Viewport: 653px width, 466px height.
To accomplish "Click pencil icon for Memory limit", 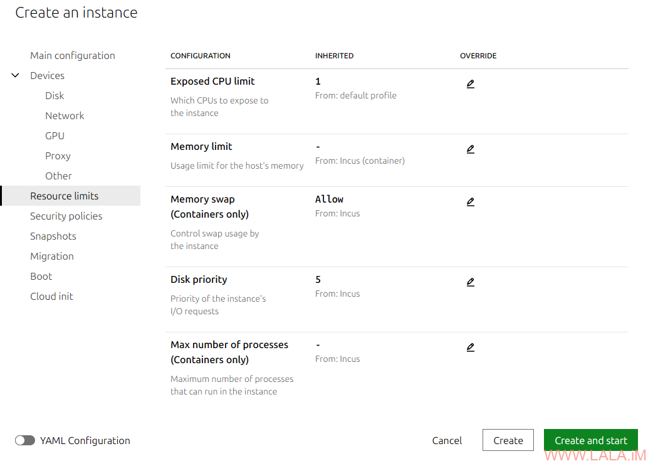I will coord(470,149).
